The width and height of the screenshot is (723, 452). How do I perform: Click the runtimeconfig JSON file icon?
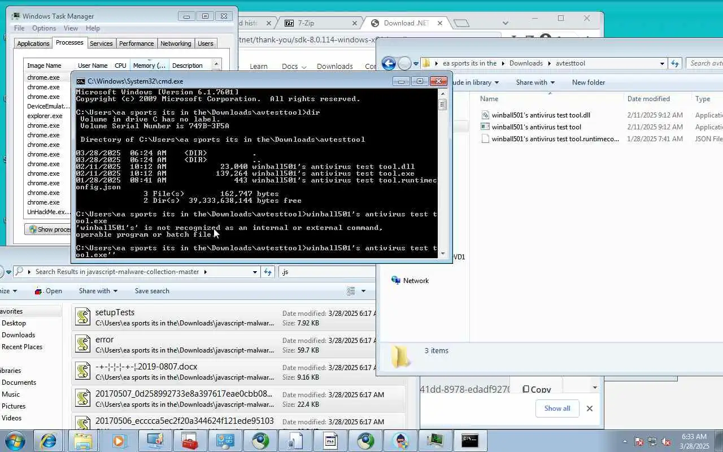[485, 139]
